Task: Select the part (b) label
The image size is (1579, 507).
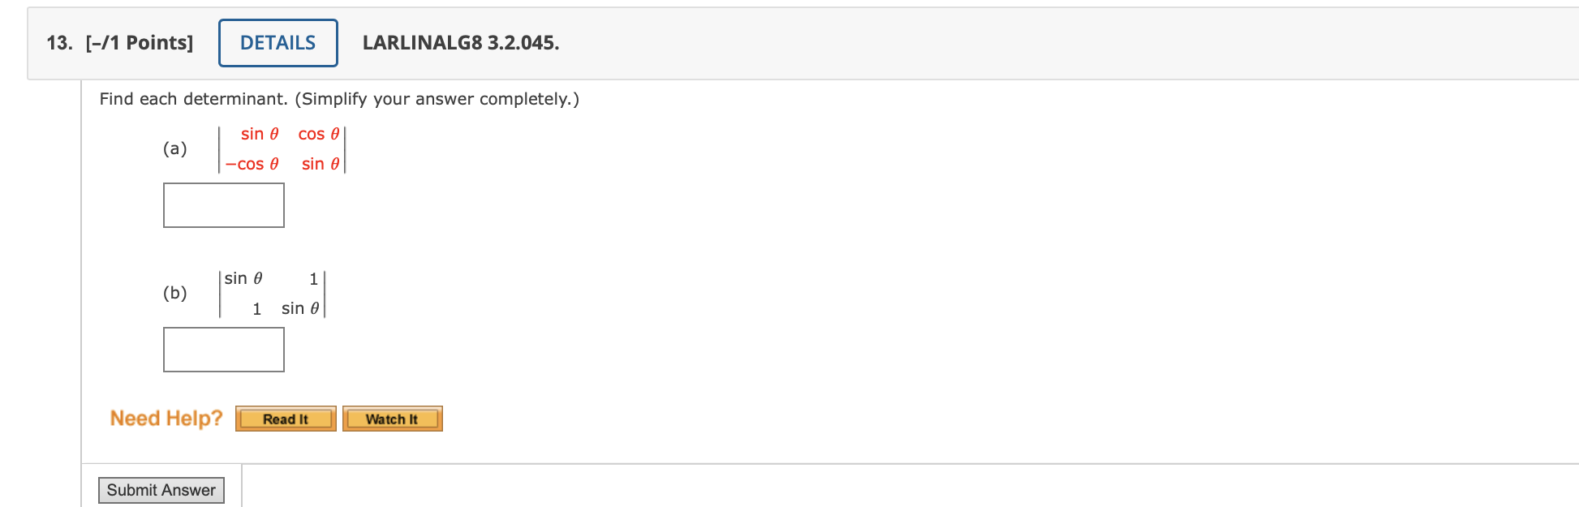Action: [x=175, y=293]
